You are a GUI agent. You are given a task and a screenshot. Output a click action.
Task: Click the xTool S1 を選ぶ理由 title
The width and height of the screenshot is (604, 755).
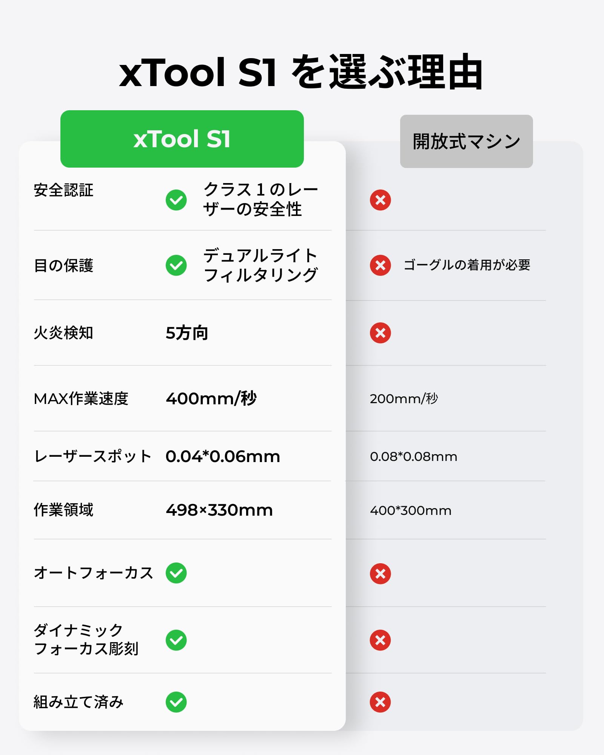pos(301,72)
